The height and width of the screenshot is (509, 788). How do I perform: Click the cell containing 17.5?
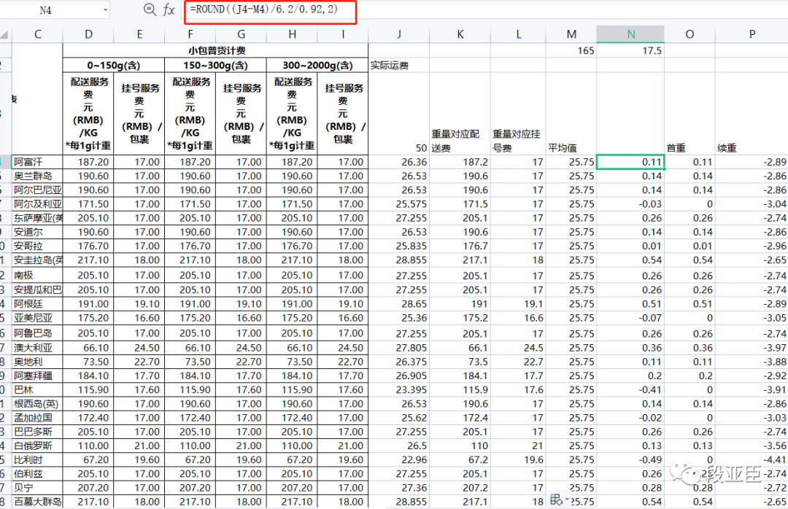[630, 50]
